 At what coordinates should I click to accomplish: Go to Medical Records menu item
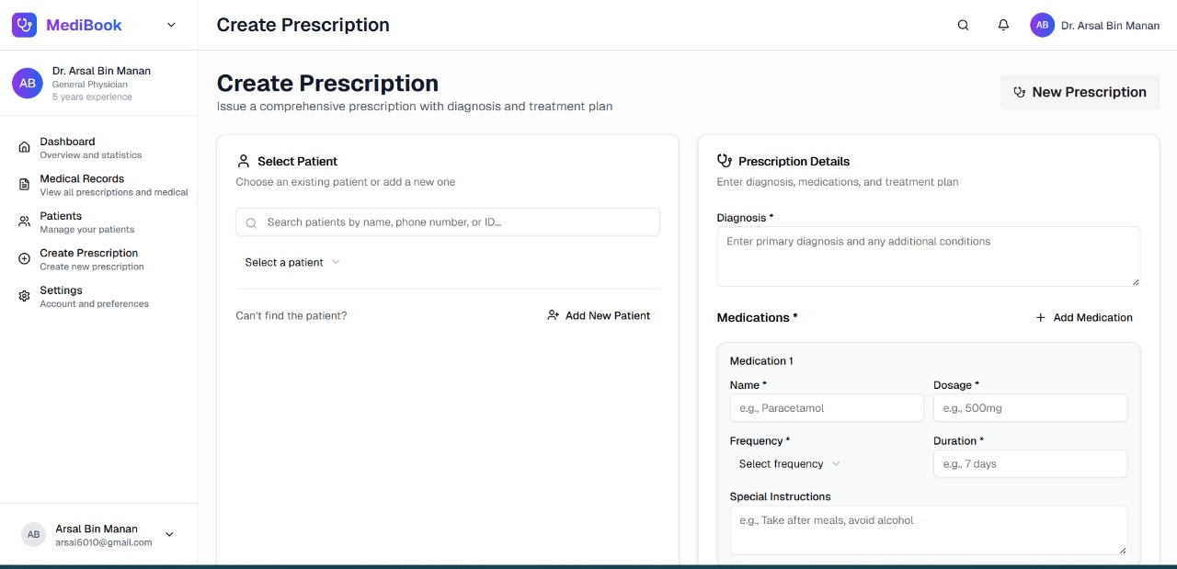tap(82, 179)
